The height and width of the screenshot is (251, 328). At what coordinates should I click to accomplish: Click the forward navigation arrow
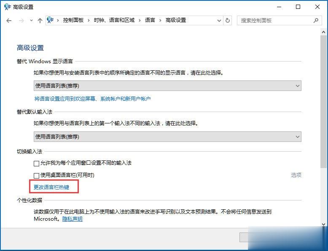21,21
